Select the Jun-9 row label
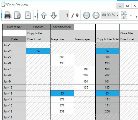The width and height of the screenshot is (138, 120). [14, 81]
